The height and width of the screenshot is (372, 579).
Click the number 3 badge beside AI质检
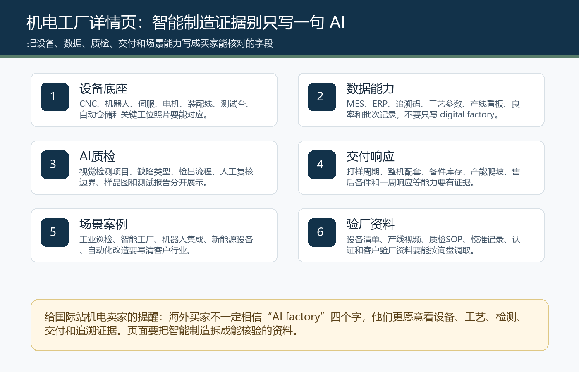55,165
